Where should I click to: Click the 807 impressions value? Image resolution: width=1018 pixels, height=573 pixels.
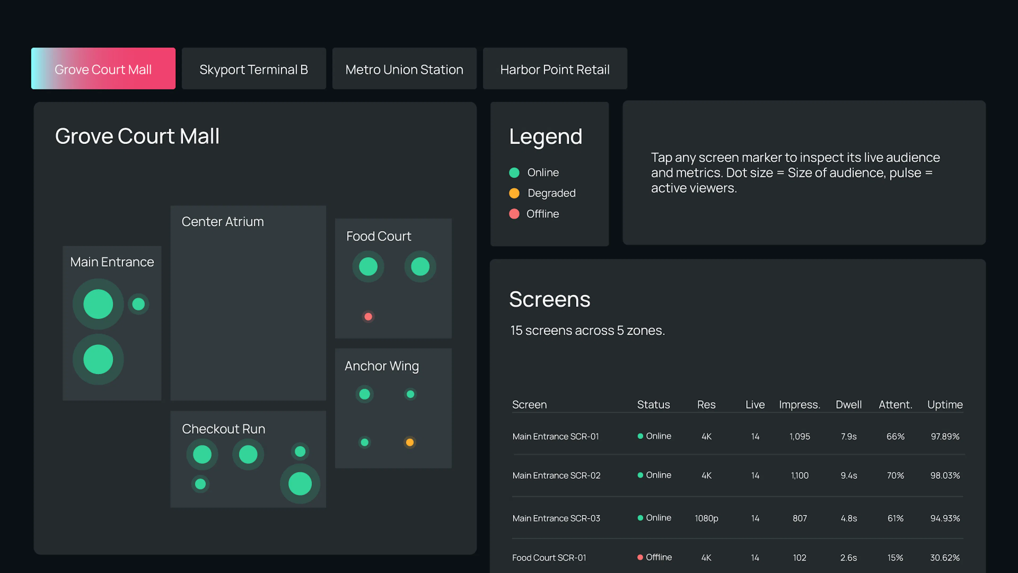point(800,518)
